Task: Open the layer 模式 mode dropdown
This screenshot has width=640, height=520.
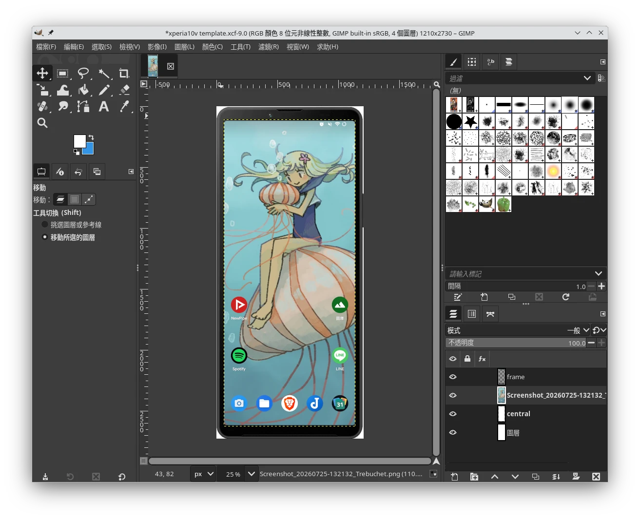Action: click(579, 330)
